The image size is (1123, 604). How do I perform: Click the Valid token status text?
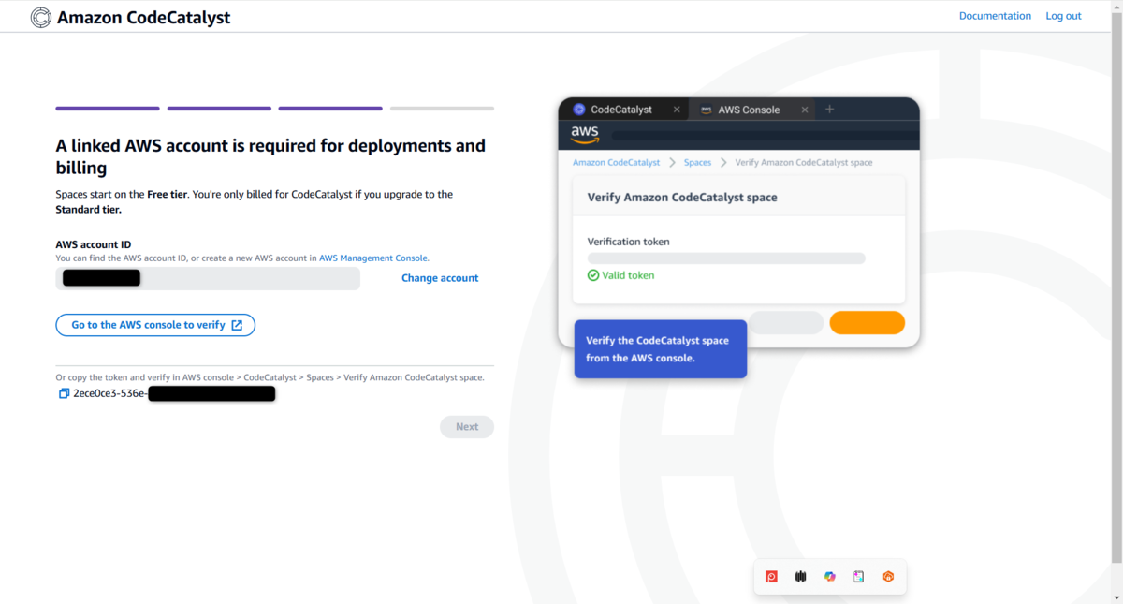coord(629,275)
